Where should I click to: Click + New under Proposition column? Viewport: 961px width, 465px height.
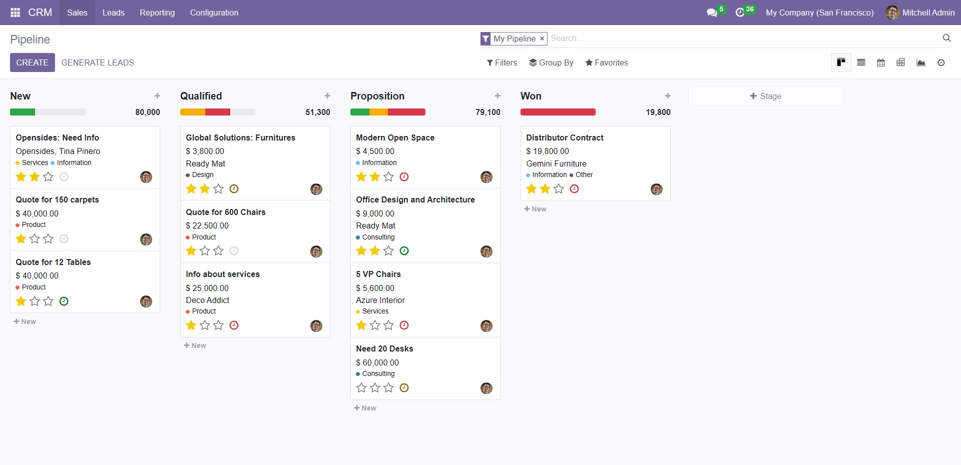[x=365, y=408]
